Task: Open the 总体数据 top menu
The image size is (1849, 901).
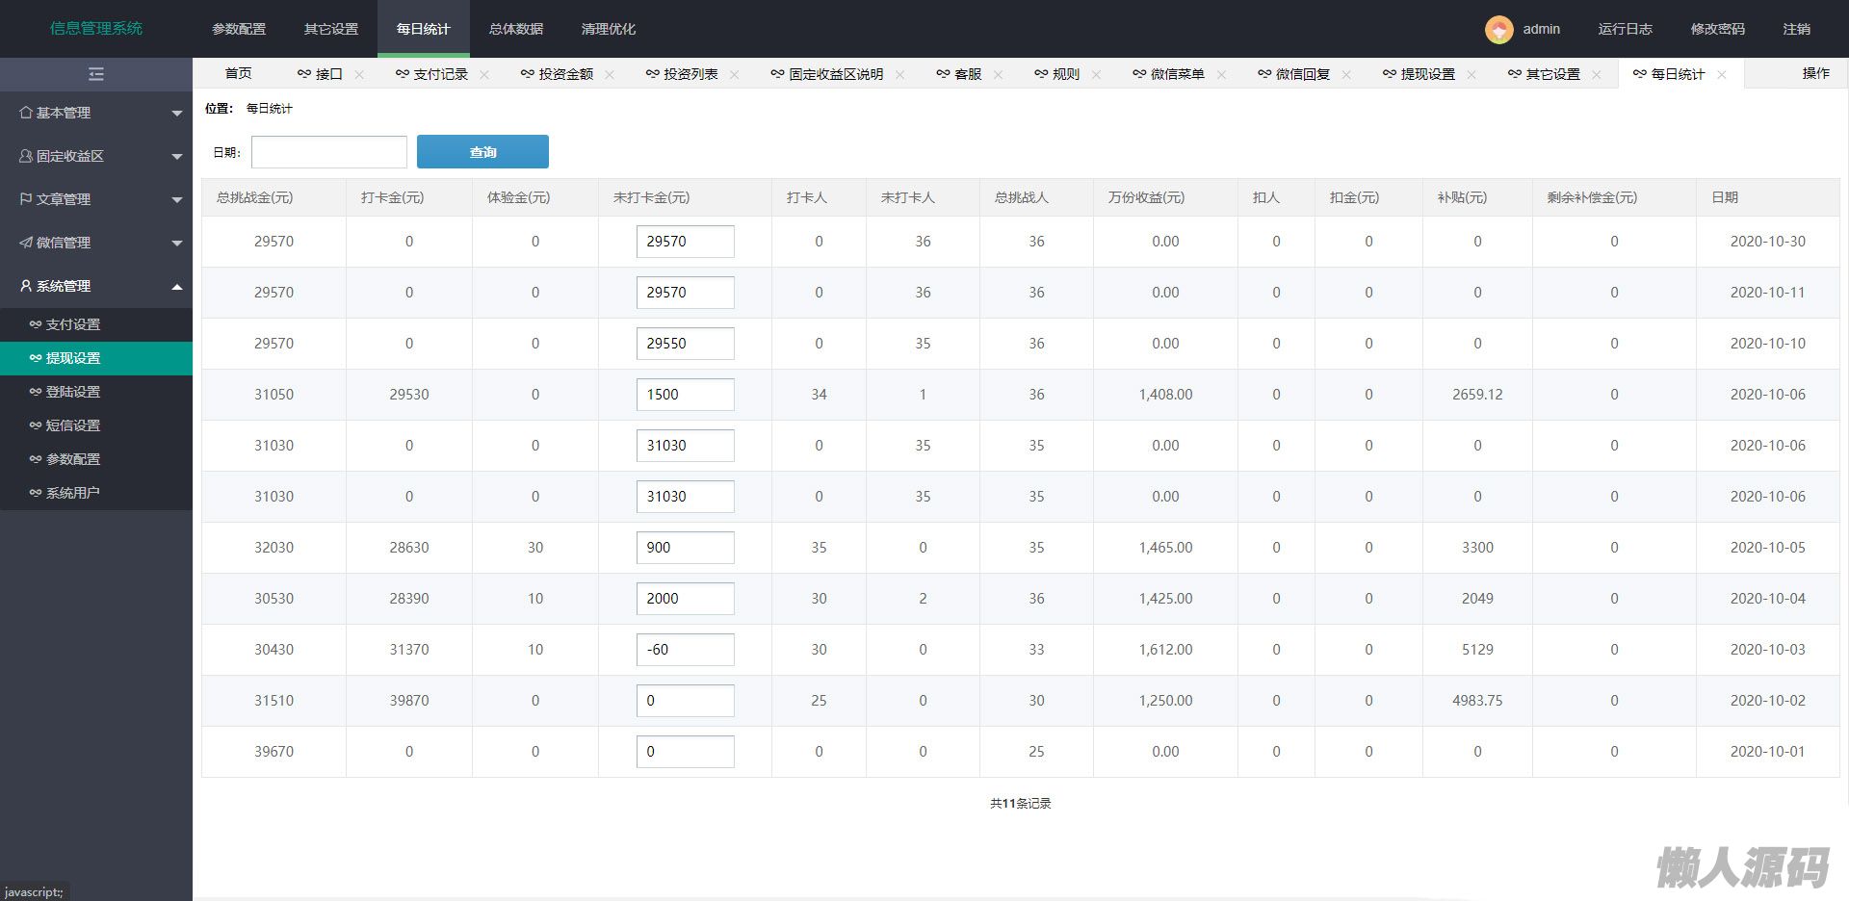Action: [x=515, y=29]
